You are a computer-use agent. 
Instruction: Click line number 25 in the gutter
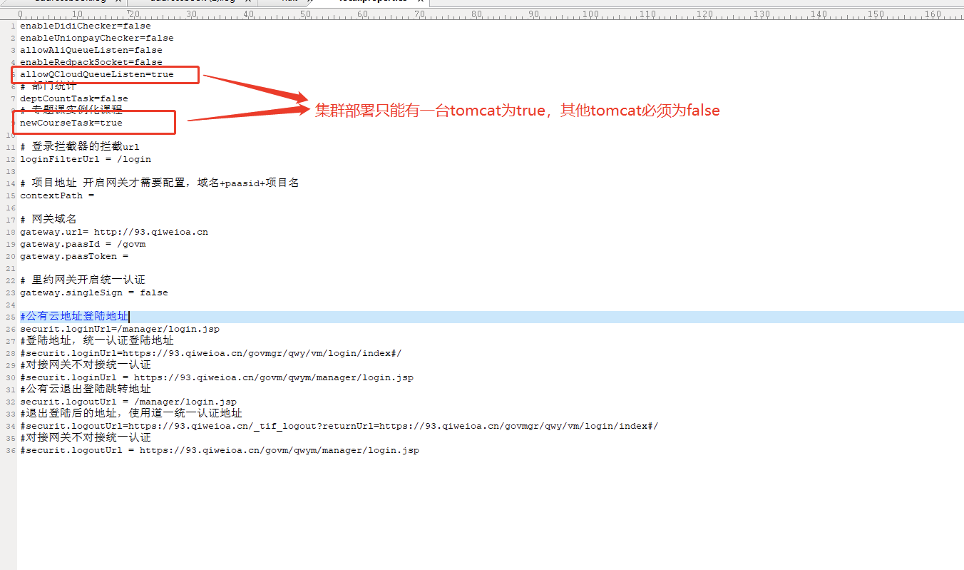(11, 317)
